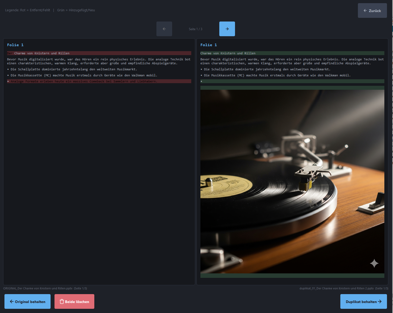Click the 'Seite 1 / 3' page indicator

point(195,29)
